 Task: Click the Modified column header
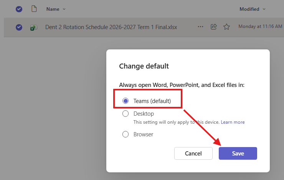[x=249, y=9]
